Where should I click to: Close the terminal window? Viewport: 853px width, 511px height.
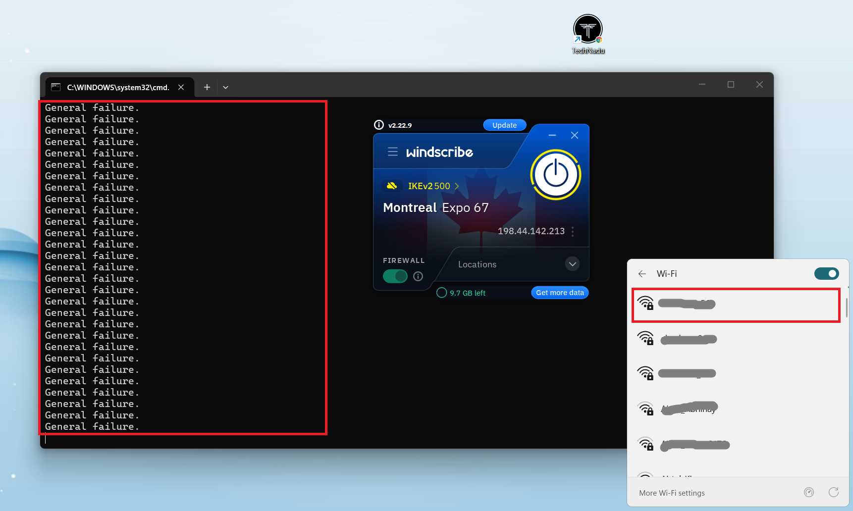click(x=759, y=85)
